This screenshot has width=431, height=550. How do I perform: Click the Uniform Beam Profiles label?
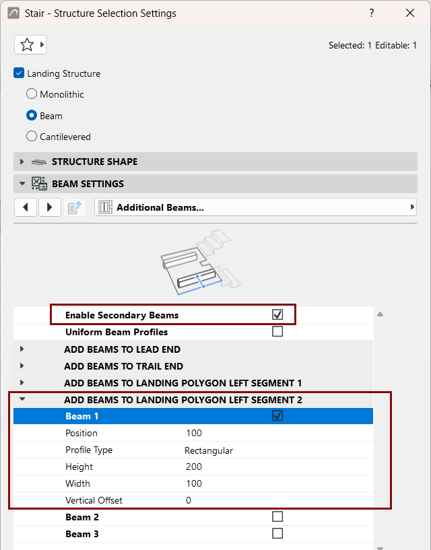117,332
